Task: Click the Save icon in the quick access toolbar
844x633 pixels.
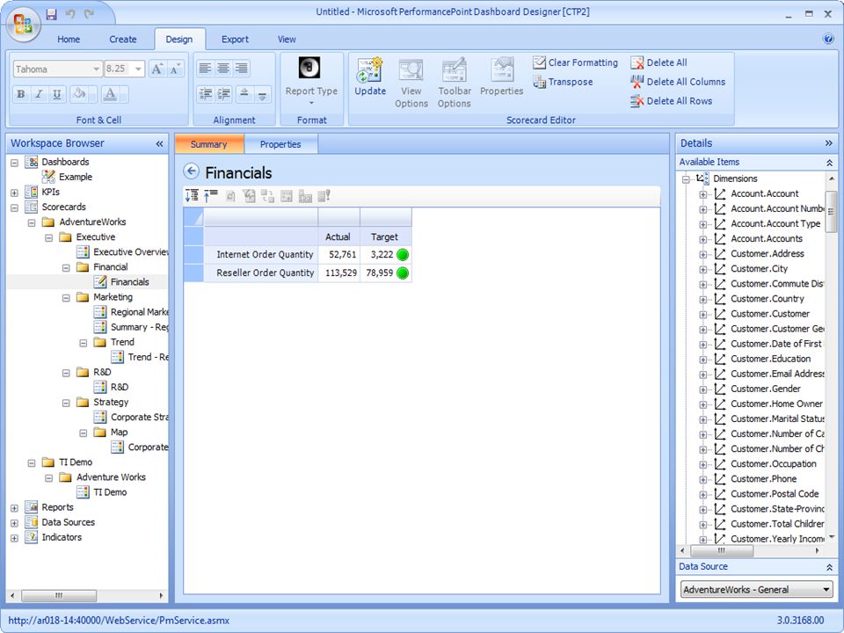Action: point(51,14)
